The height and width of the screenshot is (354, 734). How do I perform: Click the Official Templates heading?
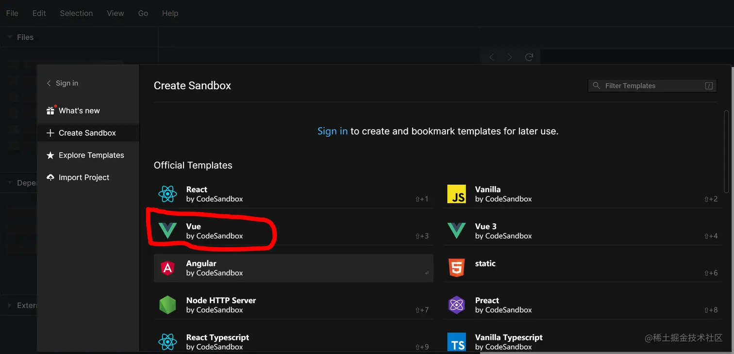click(193, 165)
